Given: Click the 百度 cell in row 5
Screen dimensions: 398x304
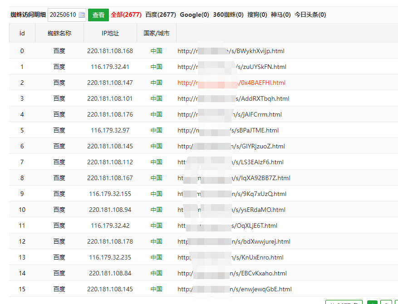Looking at the screenshot, I should [59, 130].
